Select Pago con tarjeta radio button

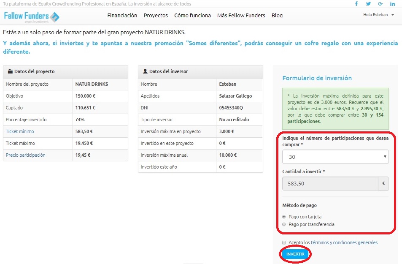(284, 217)
